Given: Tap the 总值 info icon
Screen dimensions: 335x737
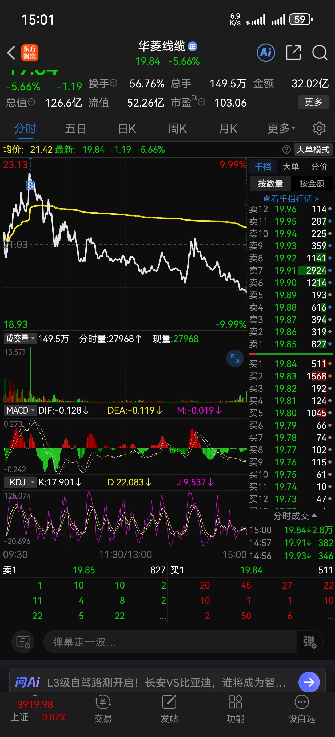Looking at the screenshot, I should click(x=31, y=102).
